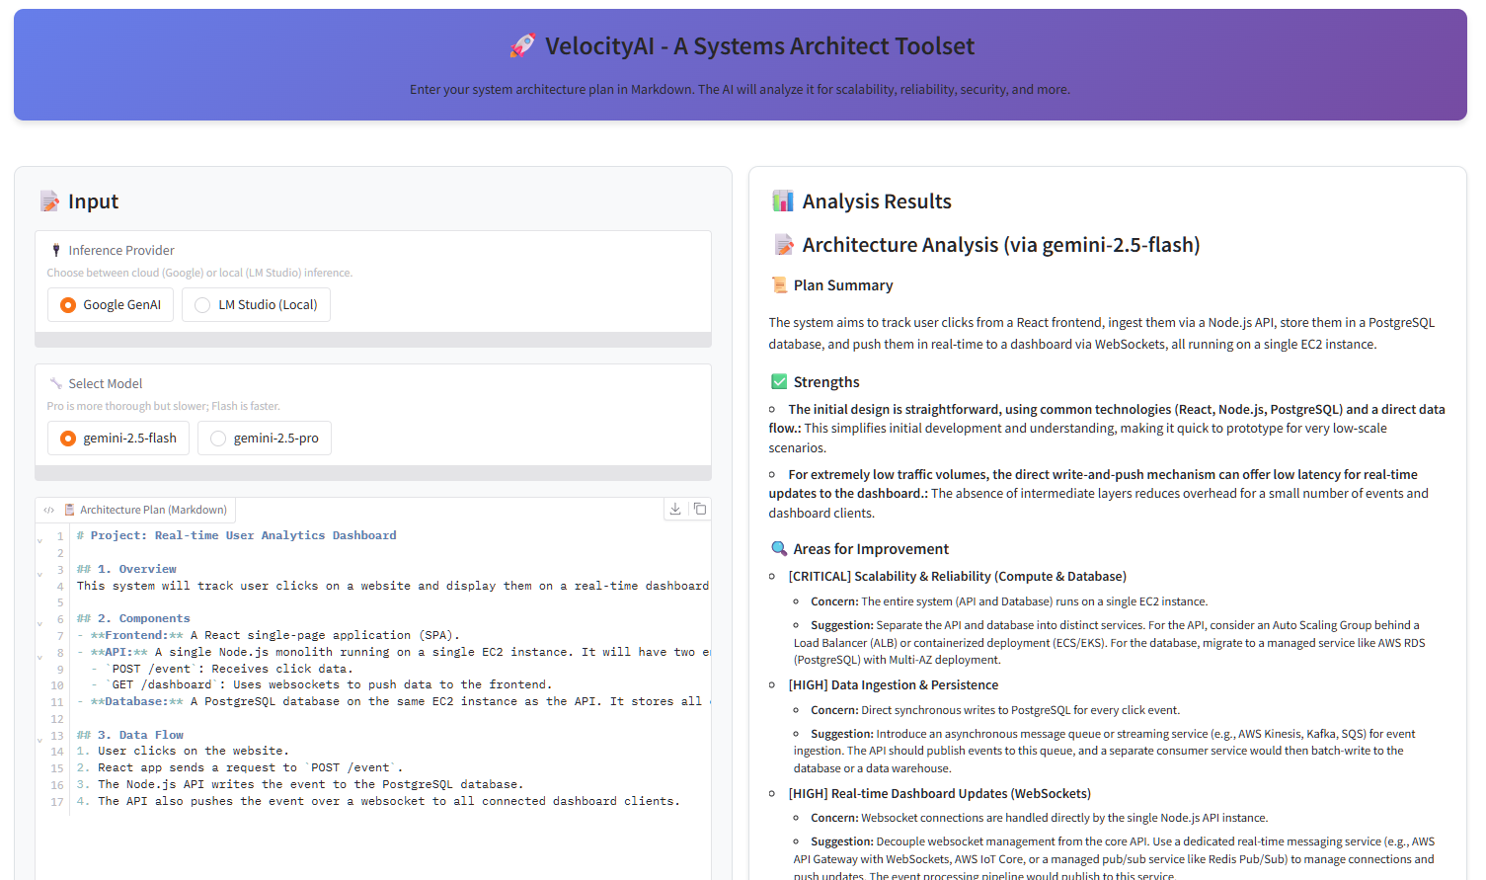Click the bar chart icon beside Analysis Results
The width and height of the screenshot is (1486, 880).
[783, 201]
